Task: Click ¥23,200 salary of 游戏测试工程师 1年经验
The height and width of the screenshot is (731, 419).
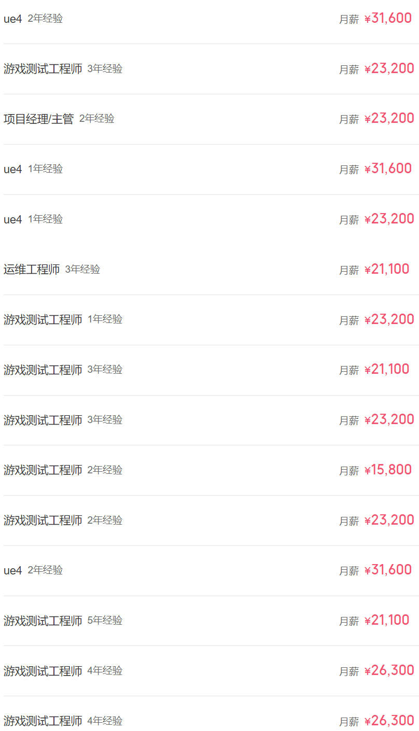Action: 389,319
